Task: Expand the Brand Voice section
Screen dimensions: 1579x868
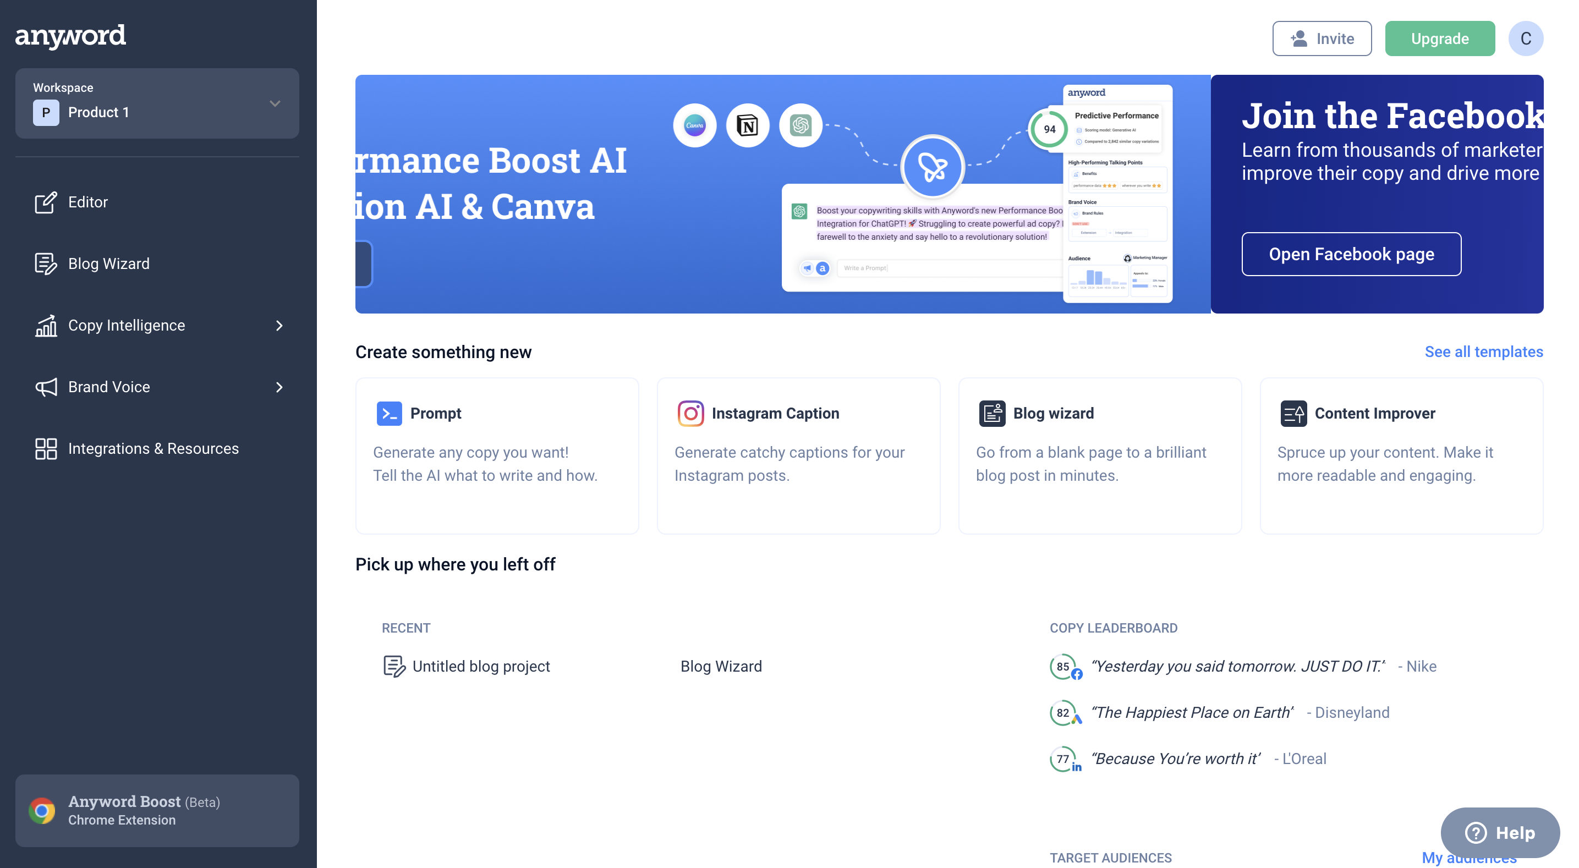Action: (279, 387)
